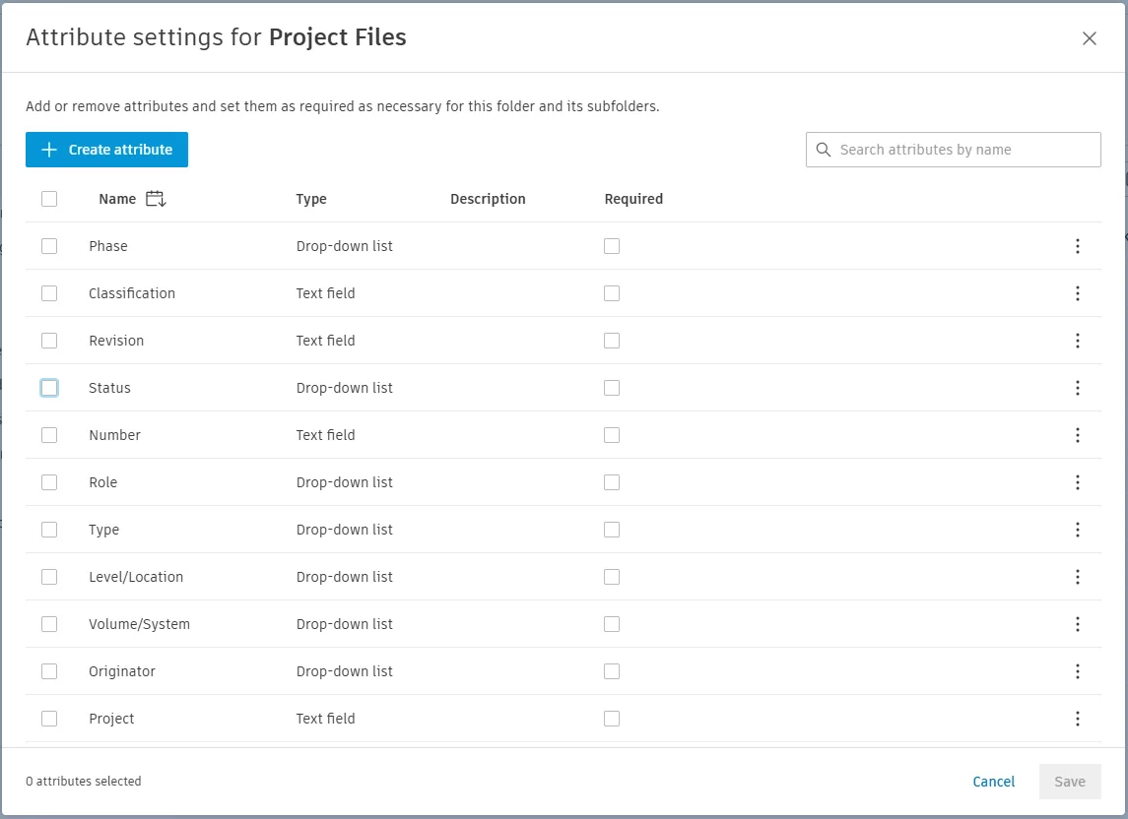The height and width of the screenshot is (819, 1128).
Task: Click the Phase attribute name
Action: (x=108, y=246)
